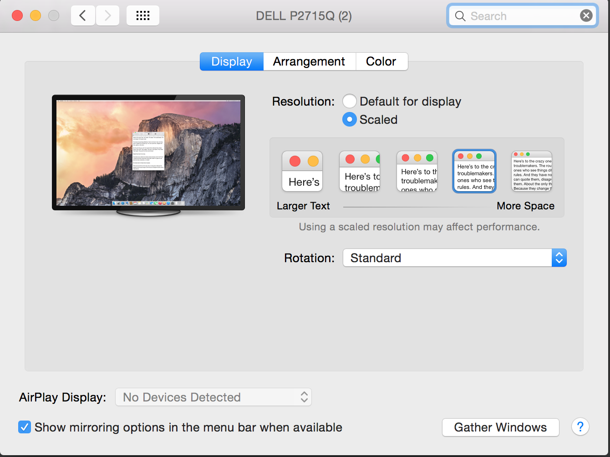Toggle Show mirroring options checkbox

click(x=25, y=427)
